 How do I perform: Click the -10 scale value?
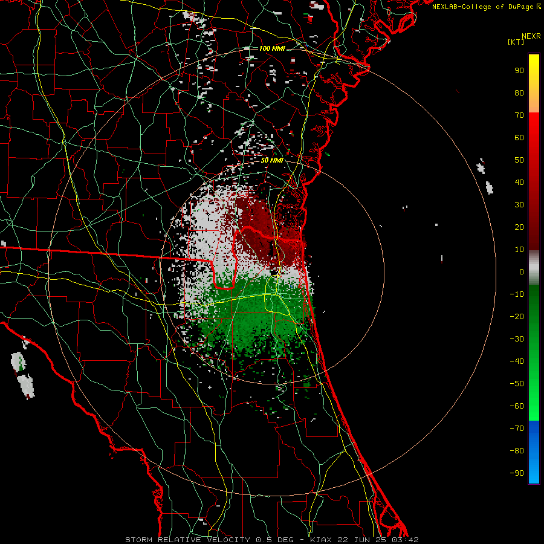517,294
